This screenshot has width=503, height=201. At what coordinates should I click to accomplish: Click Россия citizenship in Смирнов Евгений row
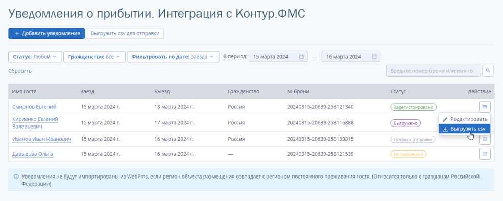(x=236, y=107)
